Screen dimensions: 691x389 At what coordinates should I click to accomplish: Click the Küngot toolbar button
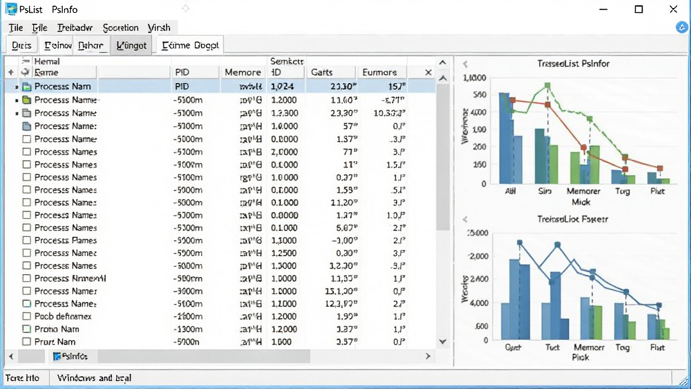[x=132, y=45]
